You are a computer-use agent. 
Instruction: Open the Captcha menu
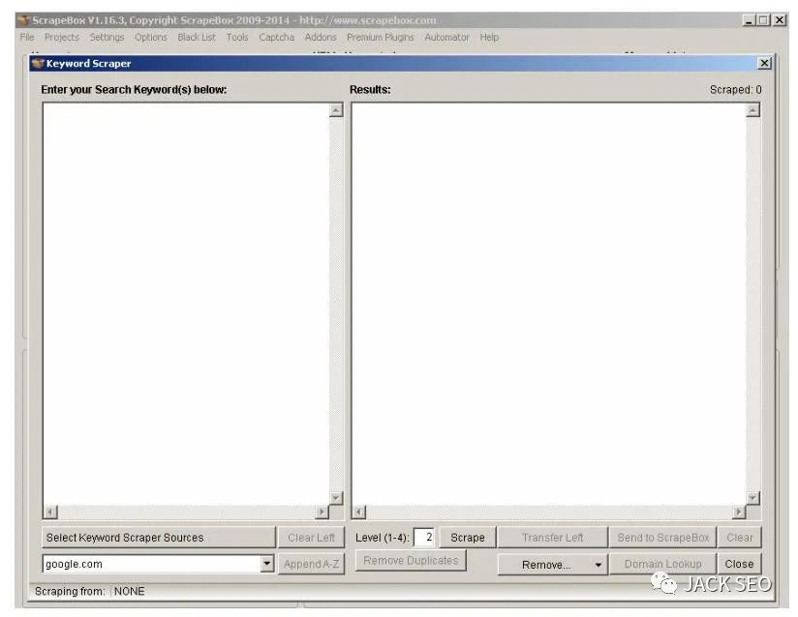click(276, 37)
